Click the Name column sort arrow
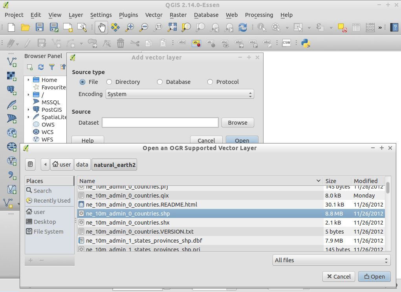Image resolution: width=401 pixels, height=292 pixels. pos(319,181)
